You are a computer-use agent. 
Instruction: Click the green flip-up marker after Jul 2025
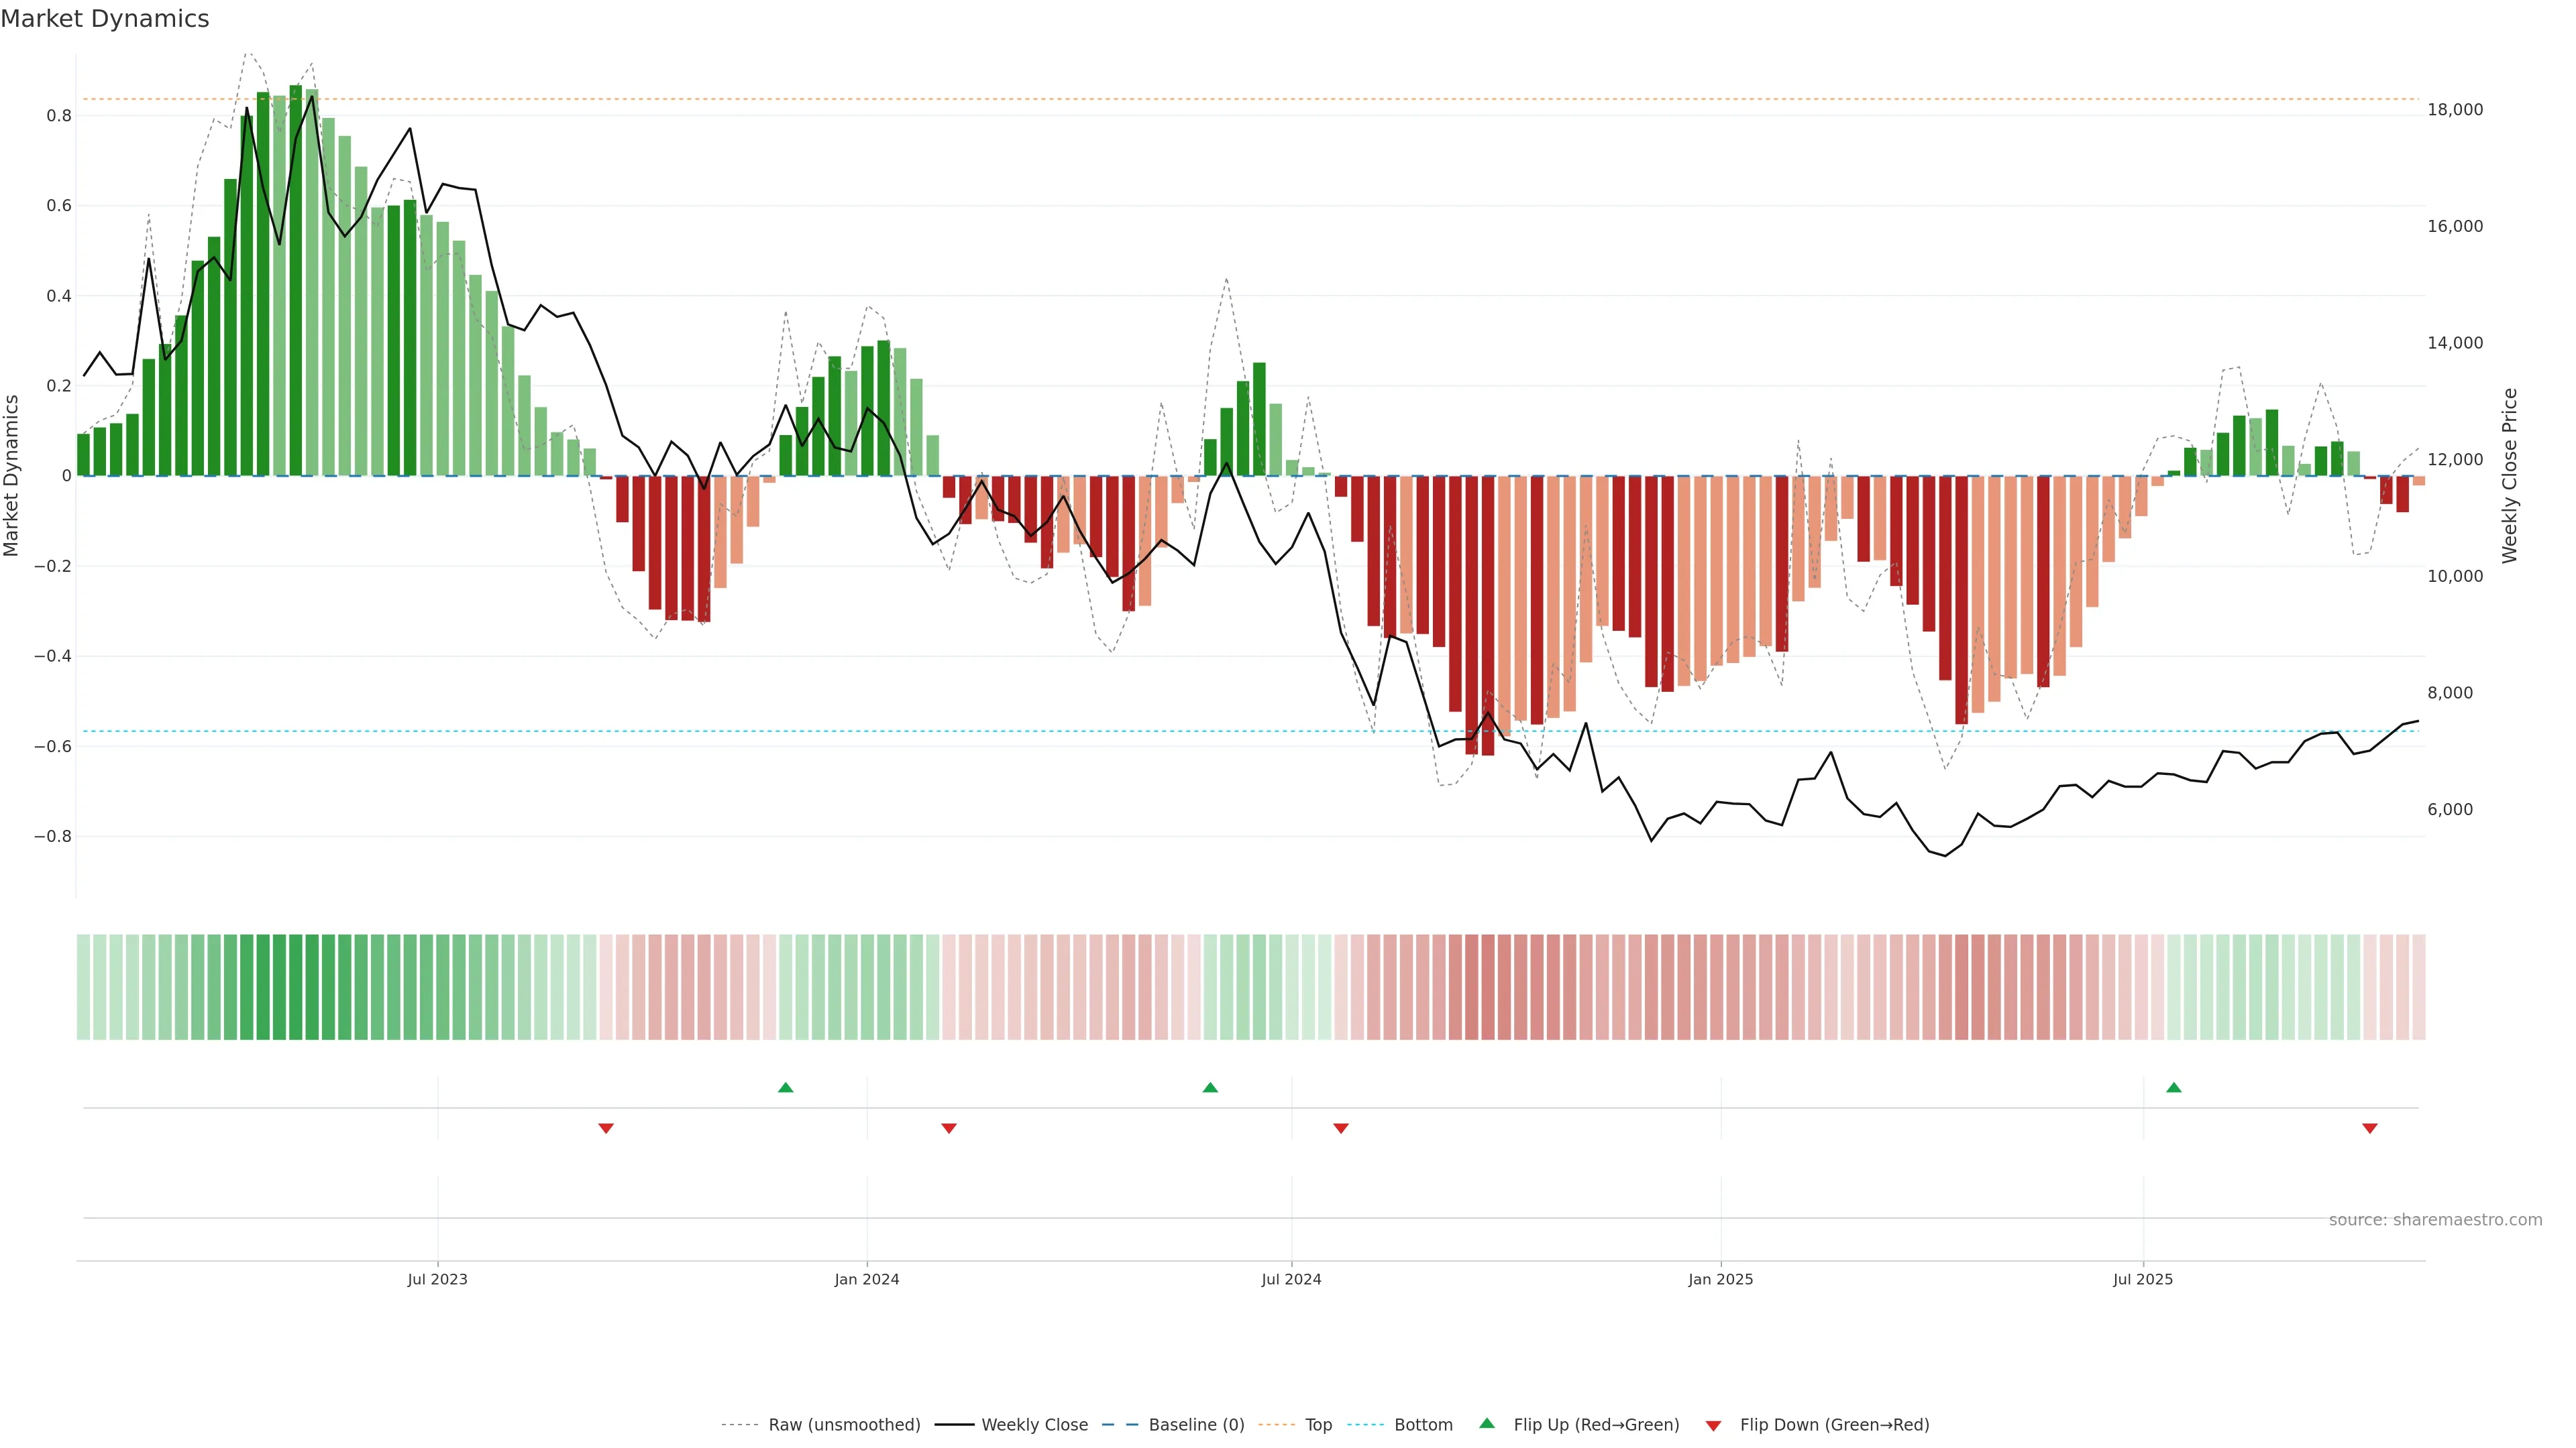click(2173, 1087)
